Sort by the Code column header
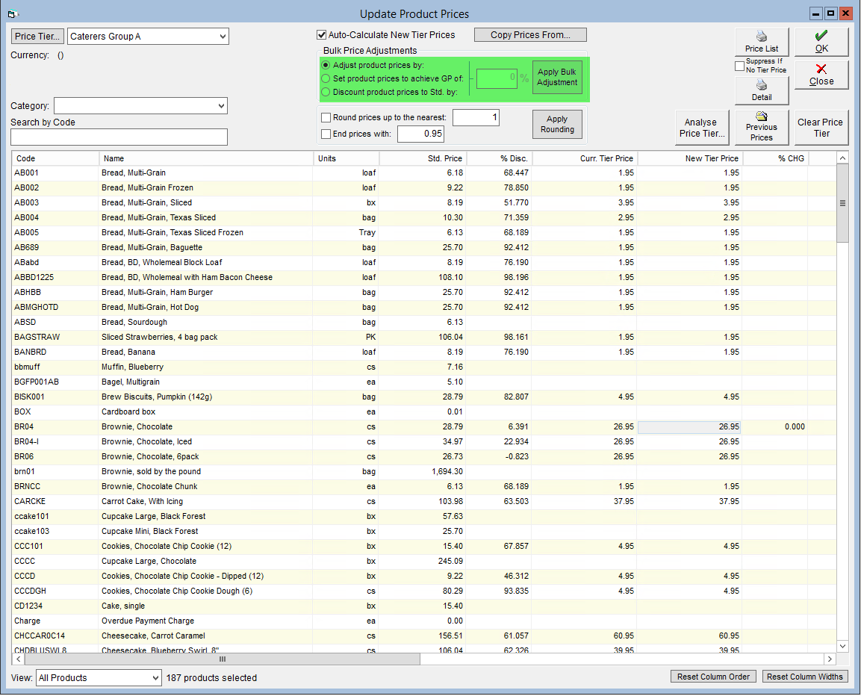 pyautogui.click(x=55, y=158)
